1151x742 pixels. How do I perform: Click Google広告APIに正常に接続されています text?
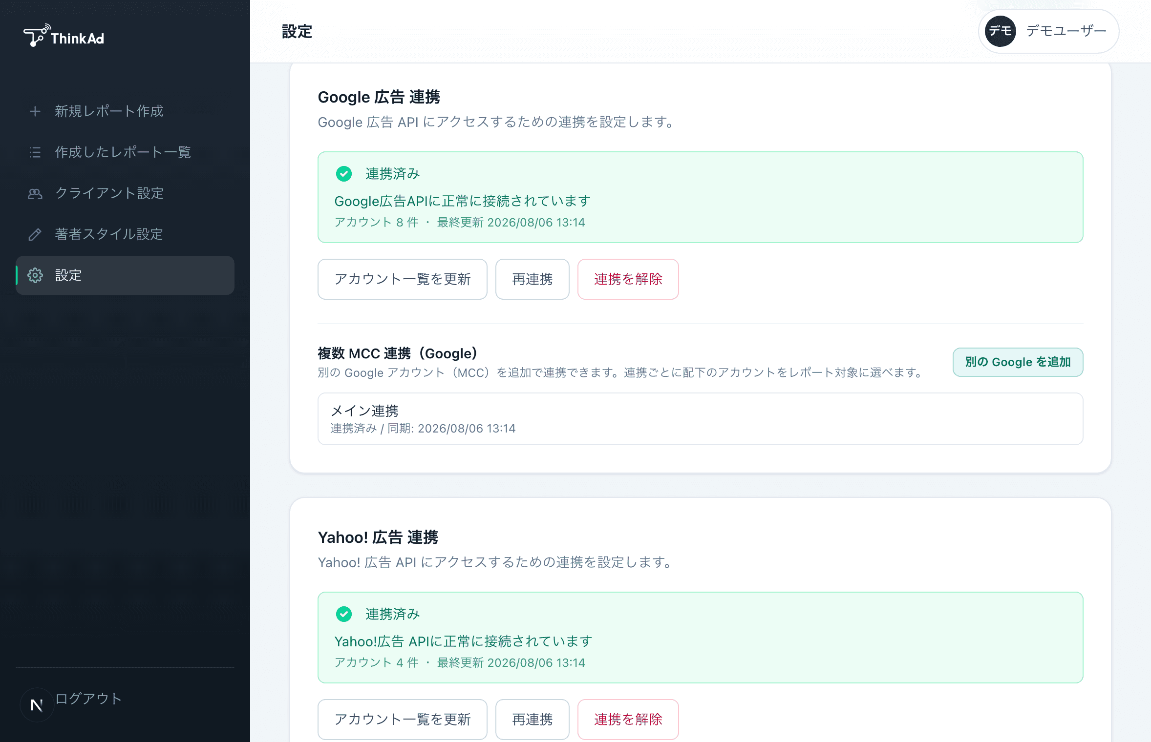click(463, 201)
